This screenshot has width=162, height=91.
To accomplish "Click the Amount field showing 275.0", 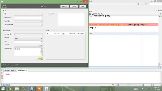I will point(28,45).
